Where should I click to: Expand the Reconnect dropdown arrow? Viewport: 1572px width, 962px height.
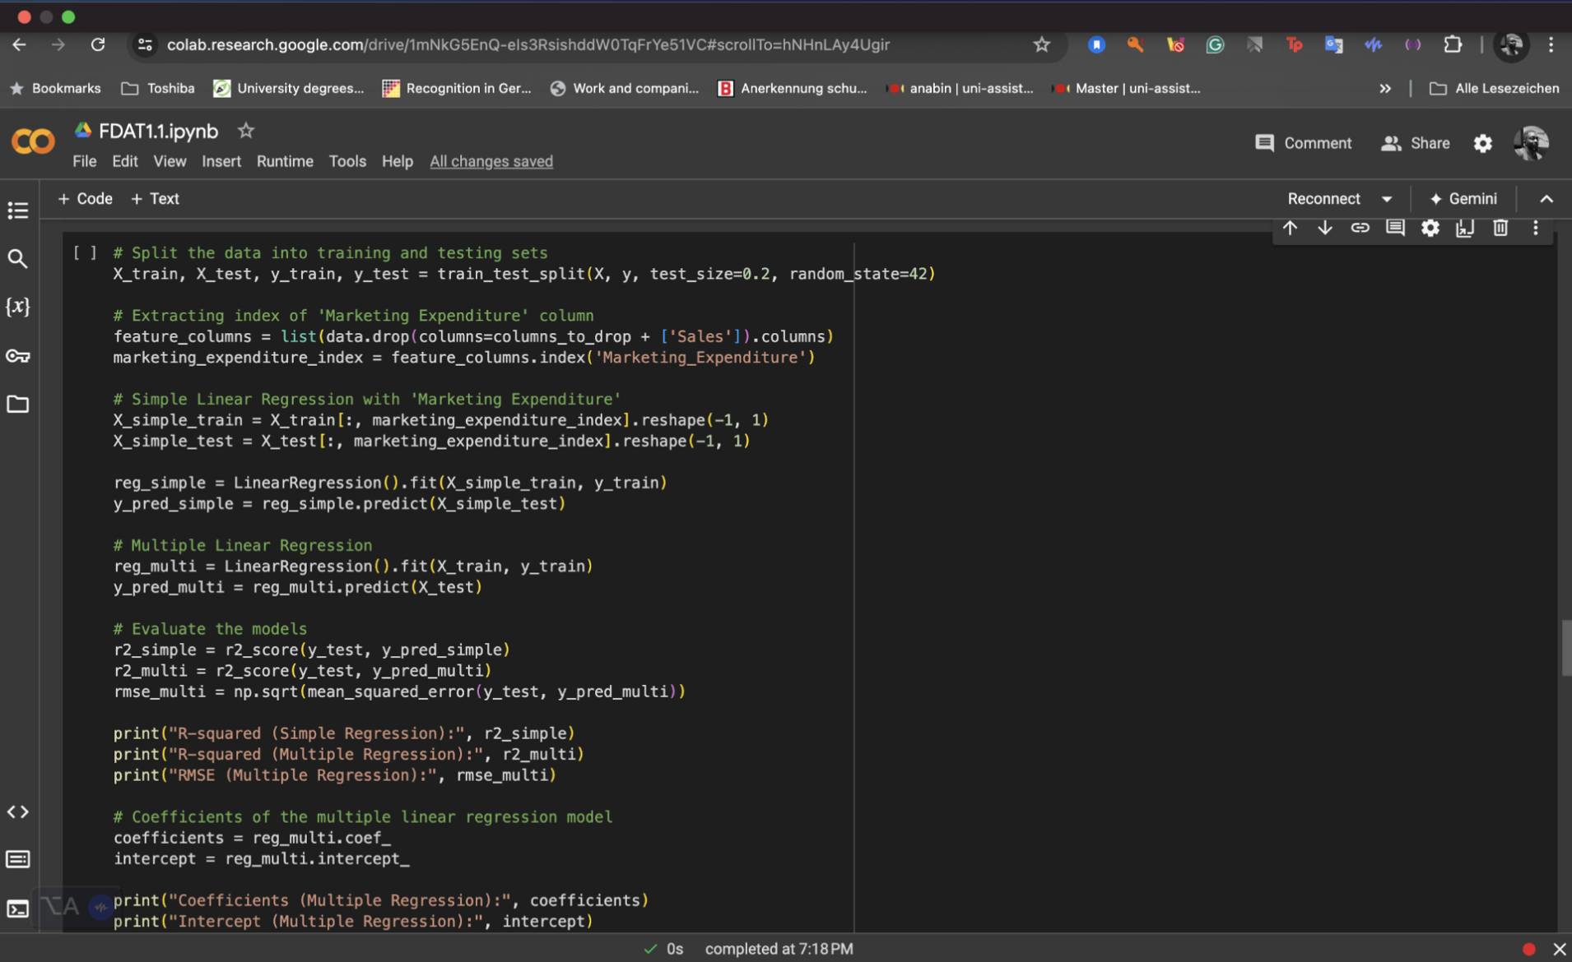1387,199
